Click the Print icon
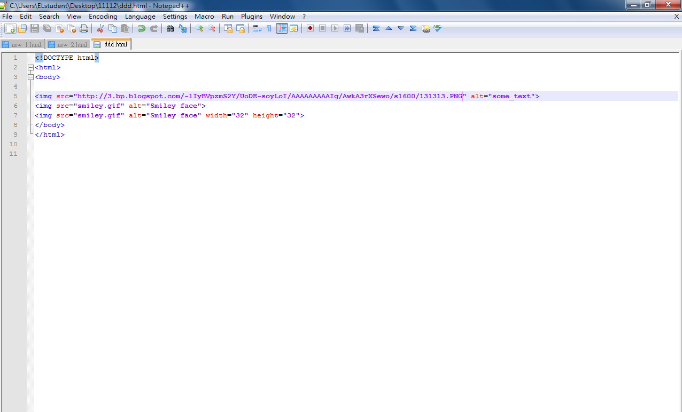 pyautogui.click(x=84, y=28)
